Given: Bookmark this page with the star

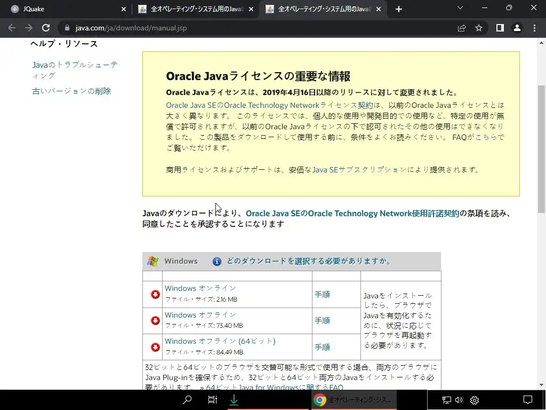Looking at the screenshot, I should tap(479, 28).
